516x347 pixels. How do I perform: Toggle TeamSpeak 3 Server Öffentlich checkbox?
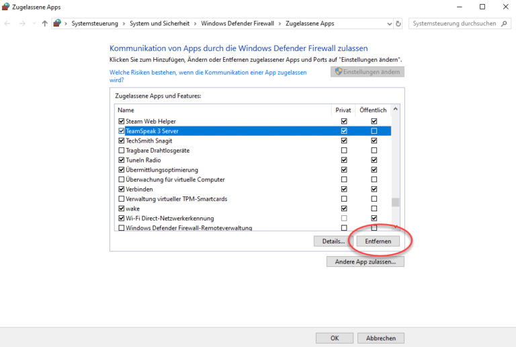point(374,131)
